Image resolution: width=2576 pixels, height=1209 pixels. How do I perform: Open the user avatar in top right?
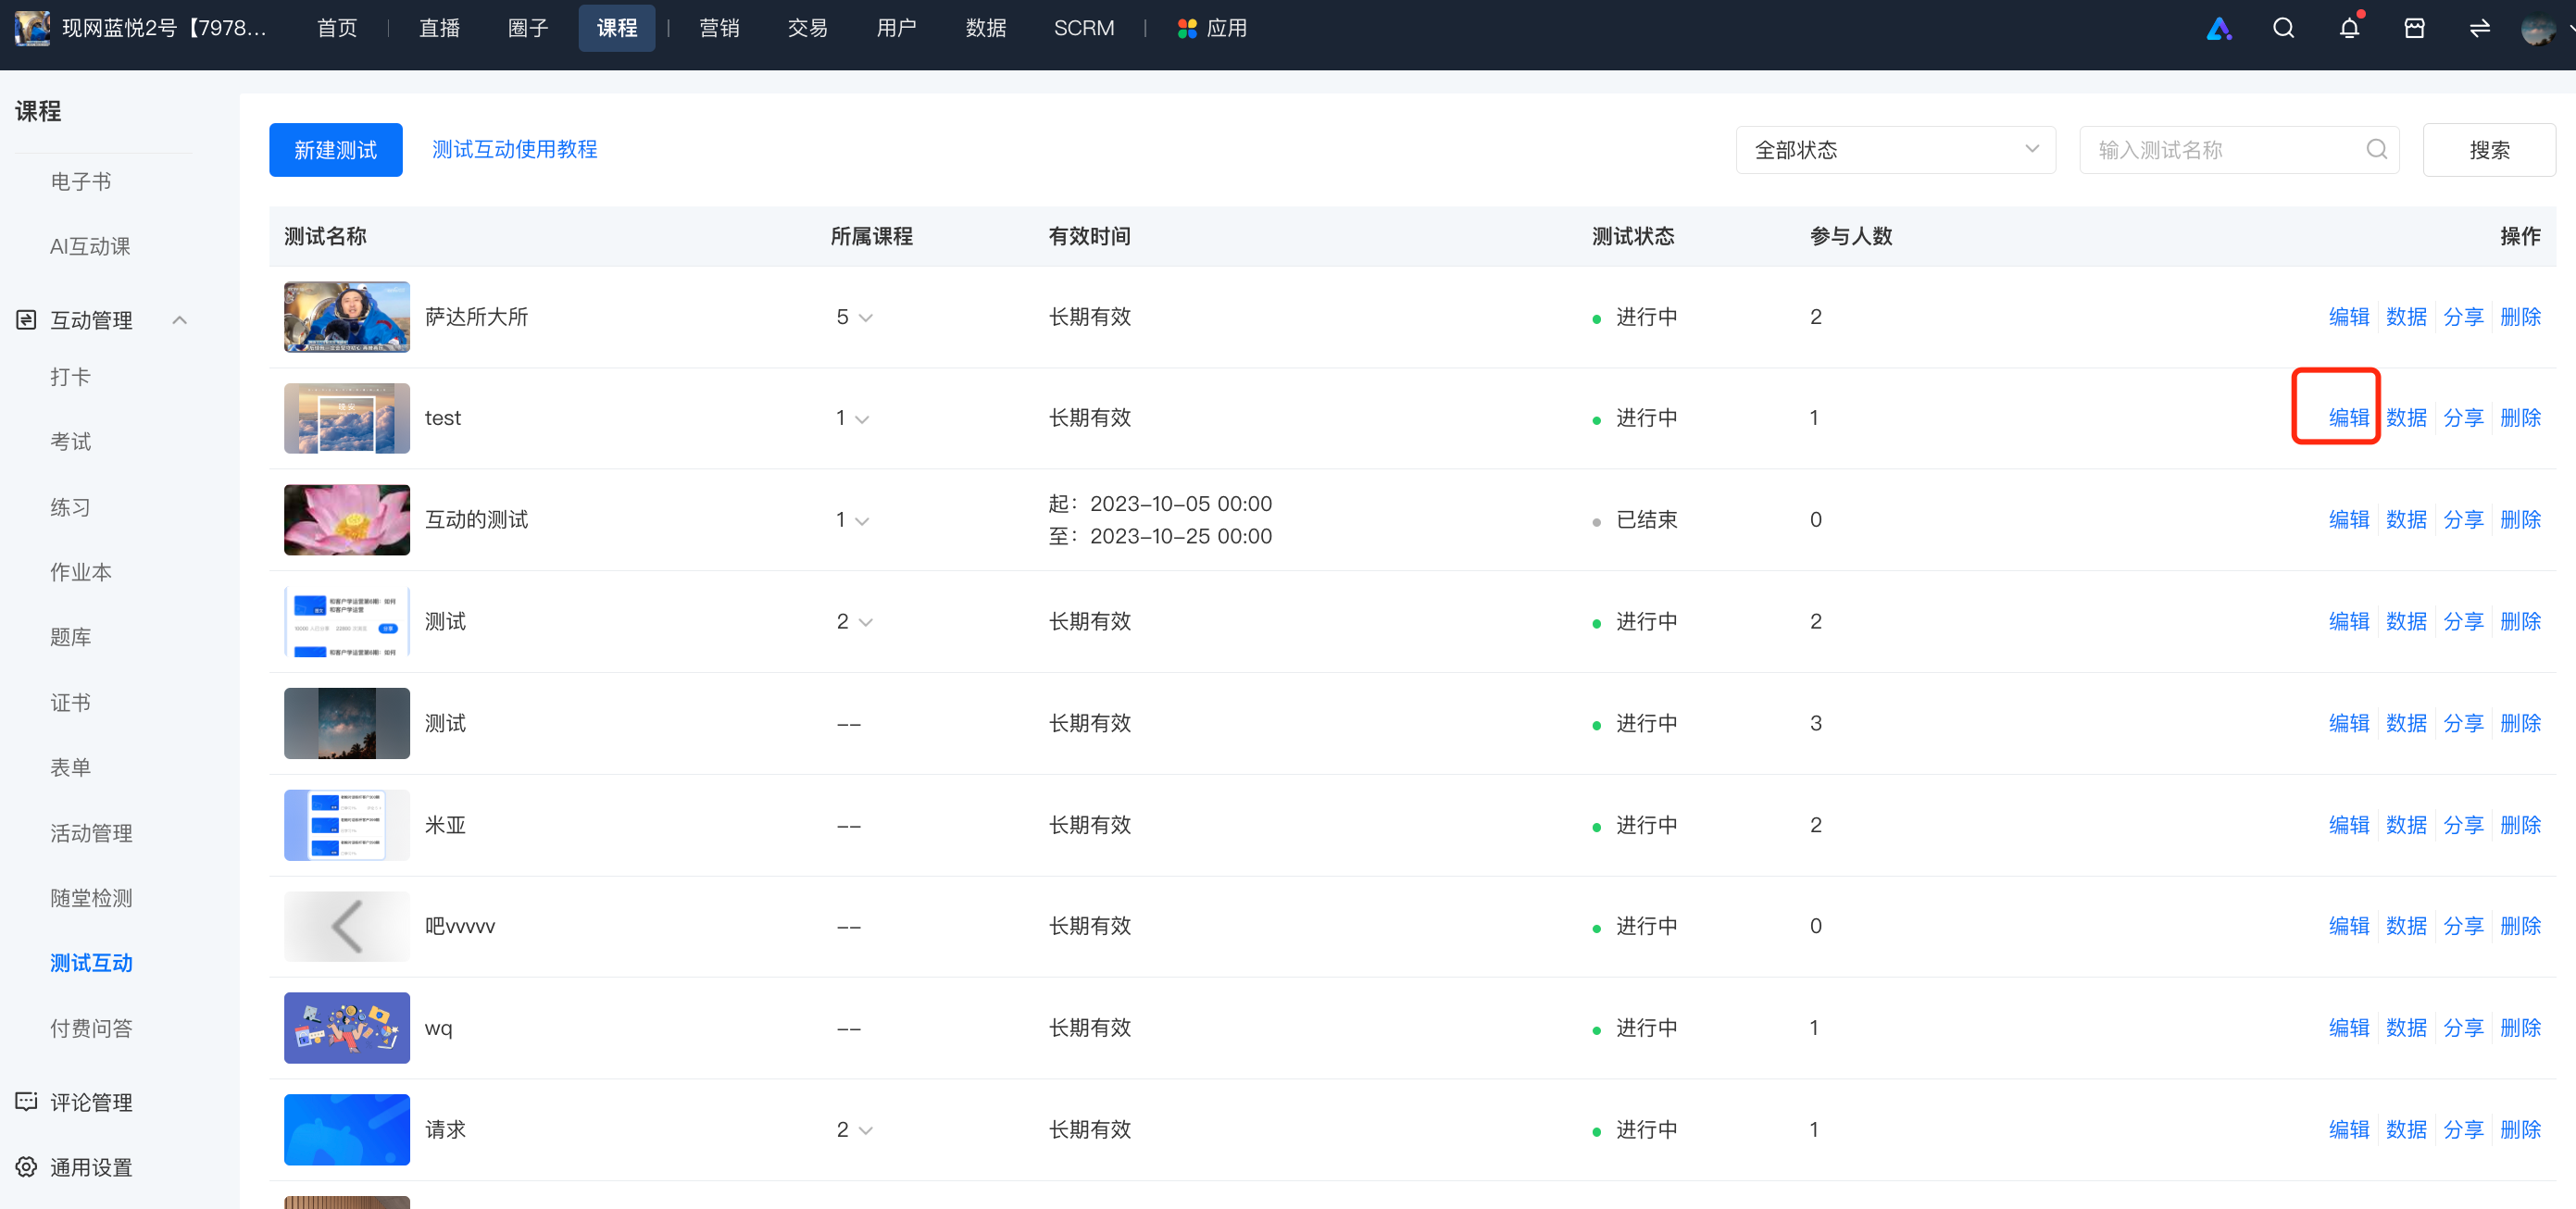2538,29
